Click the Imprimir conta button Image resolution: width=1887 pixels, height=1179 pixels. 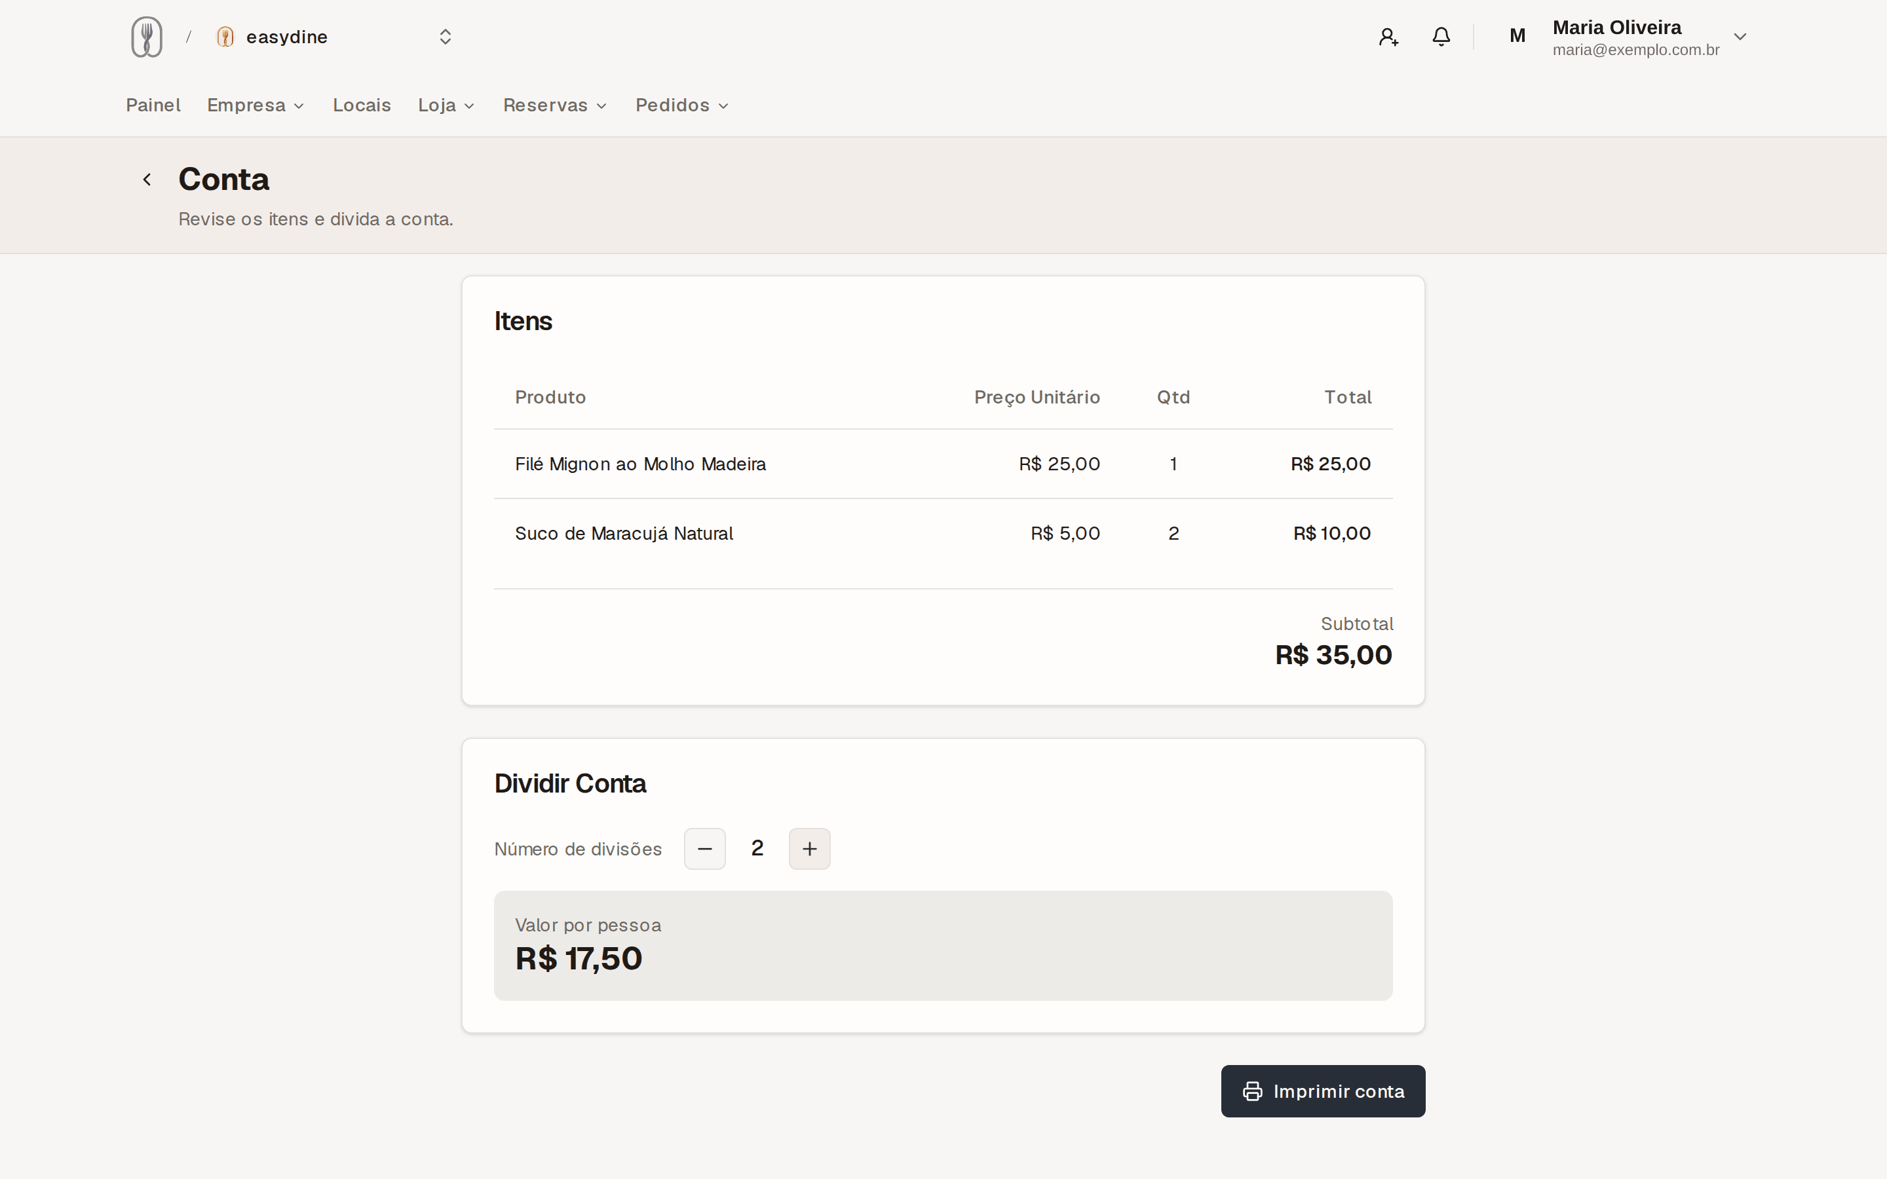point(1322,1091)
